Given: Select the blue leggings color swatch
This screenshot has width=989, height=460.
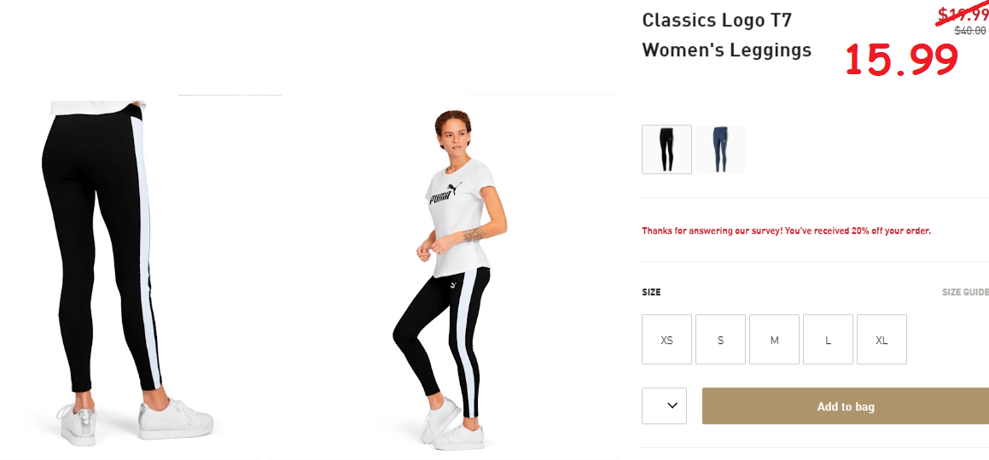Looking at the screenshot, I should point(720,149).
